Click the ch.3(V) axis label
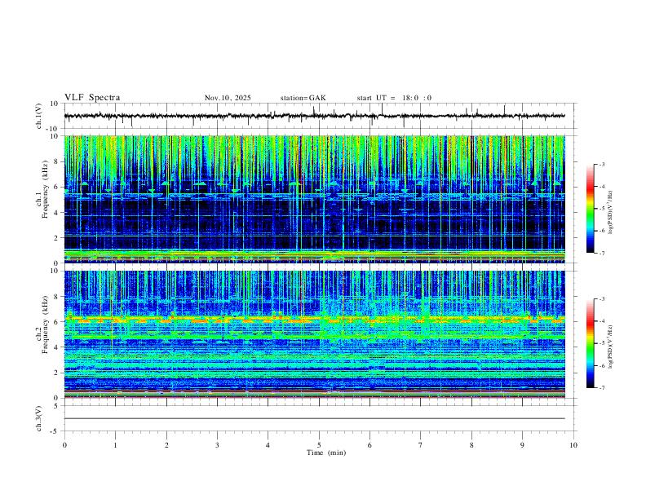The height and width of the screenshot is (499, 646). [39, 418]
